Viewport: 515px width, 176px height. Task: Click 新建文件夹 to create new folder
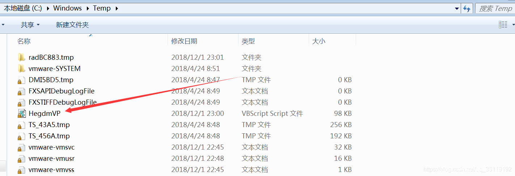pyautogui.click(x=72, y=25)
